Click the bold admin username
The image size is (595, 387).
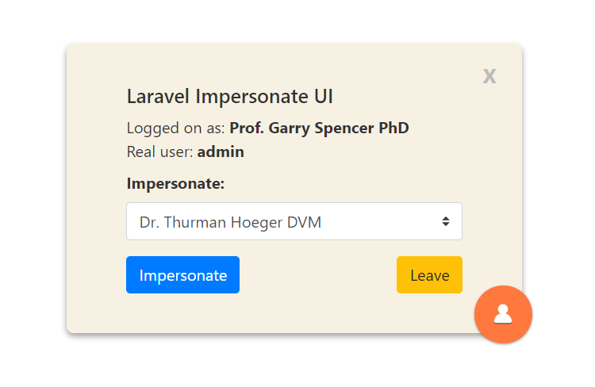click(221, 151)
